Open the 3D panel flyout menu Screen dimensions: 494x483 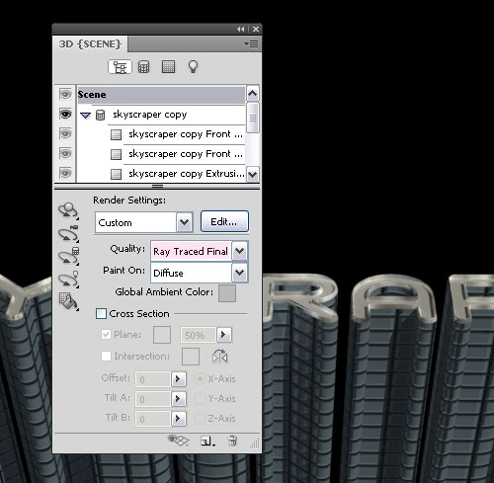coord(252,43)
